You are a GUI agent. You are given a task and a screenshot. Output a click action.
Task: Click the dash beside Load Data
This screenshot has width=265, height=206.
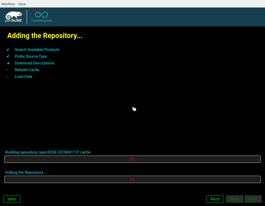coord(7,77)
